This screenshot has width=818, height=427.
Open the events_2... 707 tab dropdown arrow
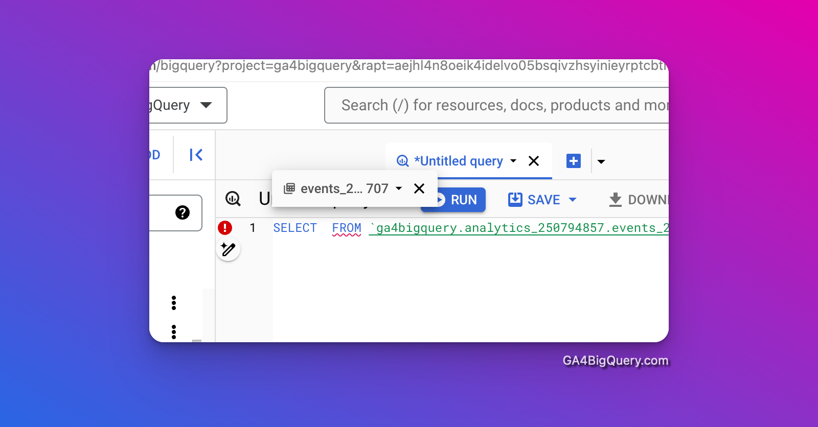click(x=399, y=188)
